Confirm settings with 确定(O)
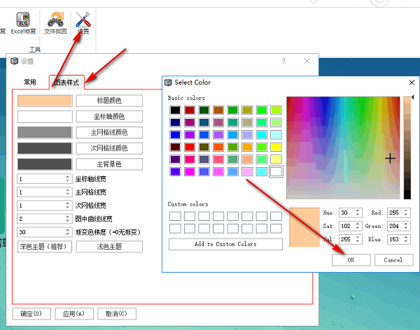The height and width of the screenshot is (330, 420). (31, 314)
